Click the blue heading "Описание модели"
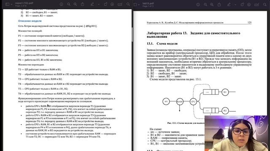This screenshot has height=151, width=270. [x=30, y=21]
